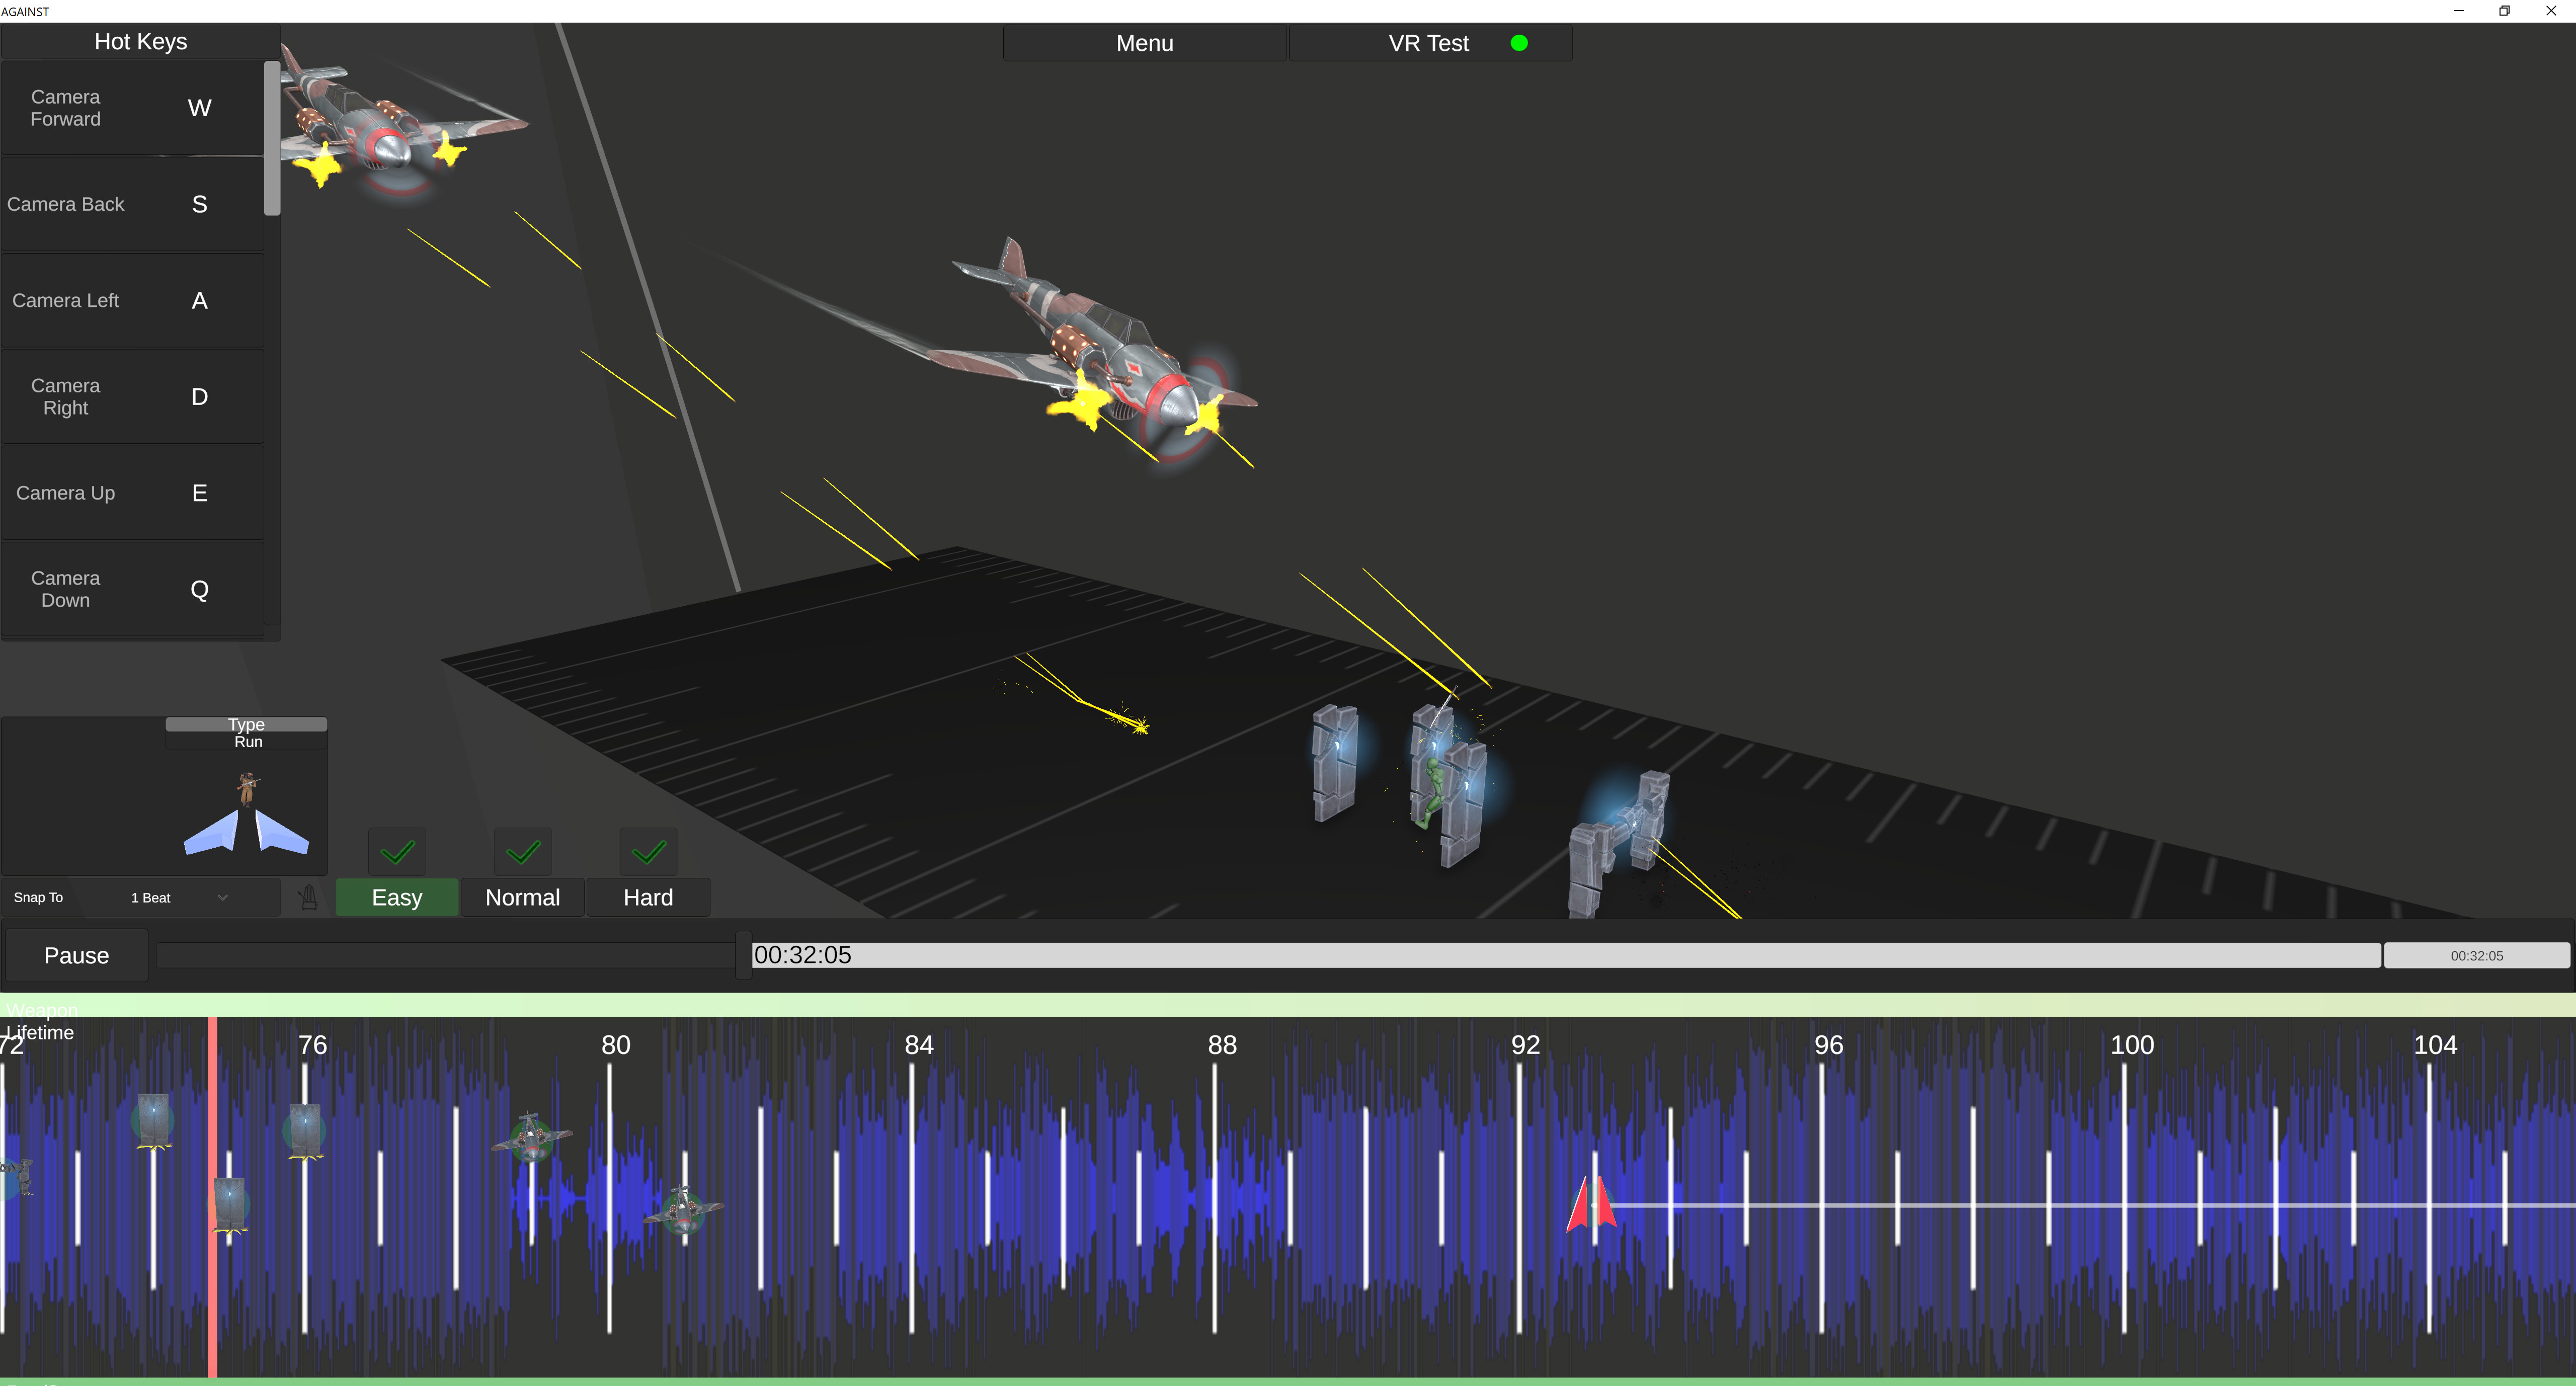Expand the Type header above Run

click(x=246, y=724)
